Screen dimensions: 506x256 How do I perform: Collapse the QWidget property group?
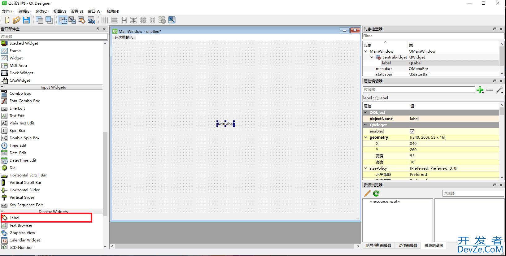pyautogui.click(x=366, y=125)
